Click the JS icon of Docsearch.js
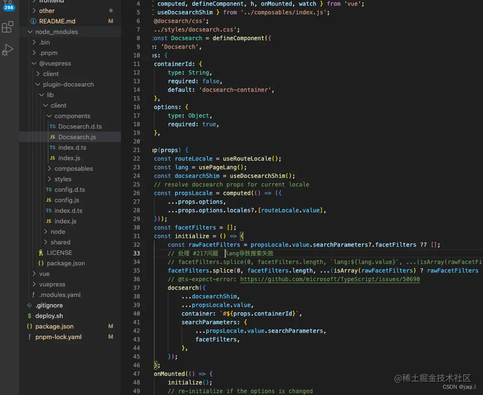483x395 pixels. point(53,137)
